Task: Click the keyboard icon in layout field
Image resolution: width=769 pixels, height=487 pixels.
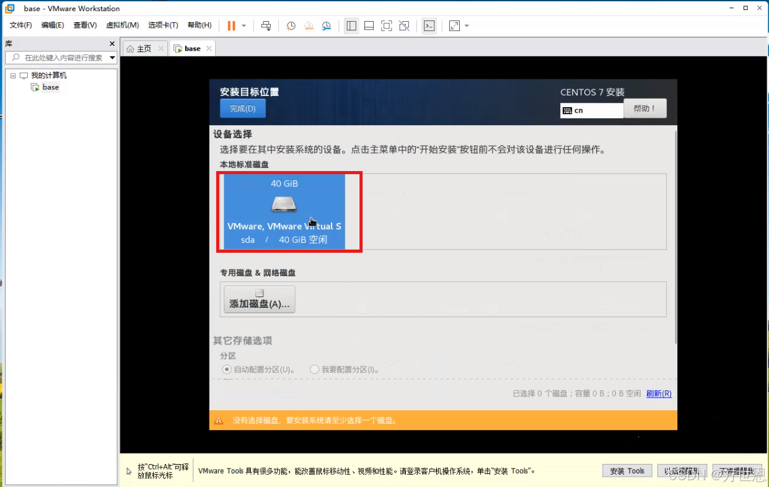Action: [567, 110]
